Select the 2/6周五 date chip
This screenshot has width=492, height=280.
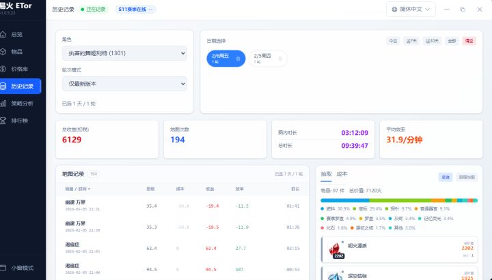225,59
